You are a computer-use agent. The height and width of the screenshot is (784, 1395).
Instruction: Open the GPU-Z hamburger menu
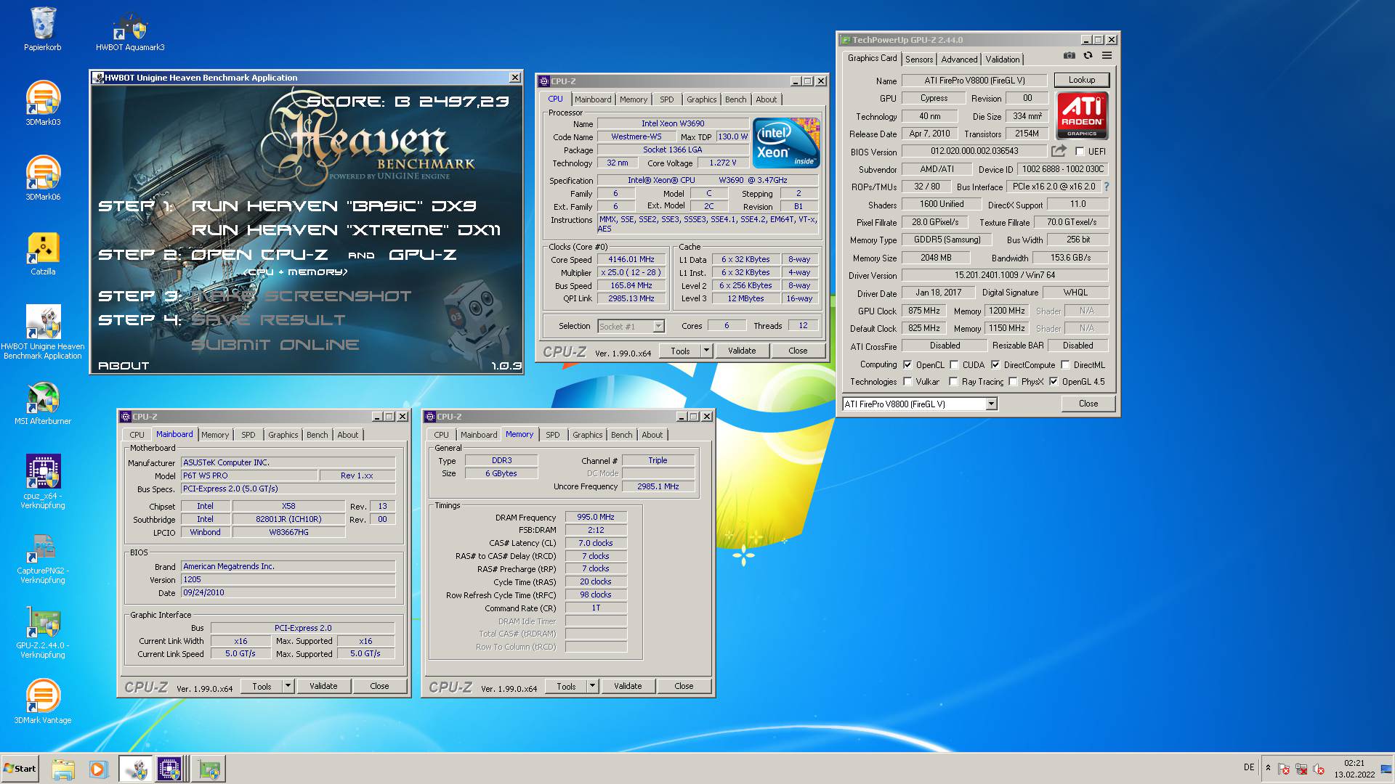(1107, 56)
